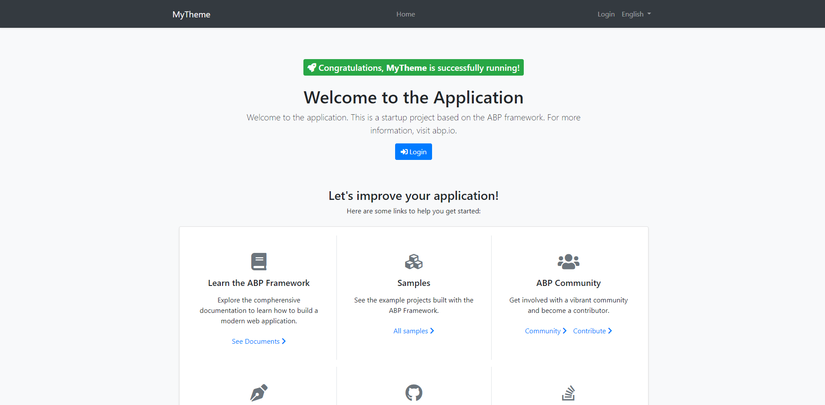Click the 'visit abp.io' welcome paragraph
Viewport: 825px width, 405px height.
(413, 124)
